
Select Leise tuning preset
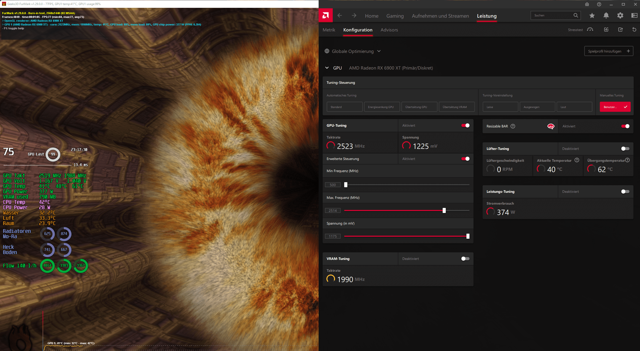pos(500,107)
